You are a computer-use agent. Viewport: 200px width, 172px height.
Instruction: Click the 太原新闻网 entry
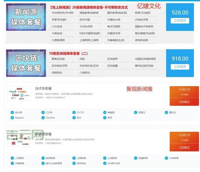58,40
